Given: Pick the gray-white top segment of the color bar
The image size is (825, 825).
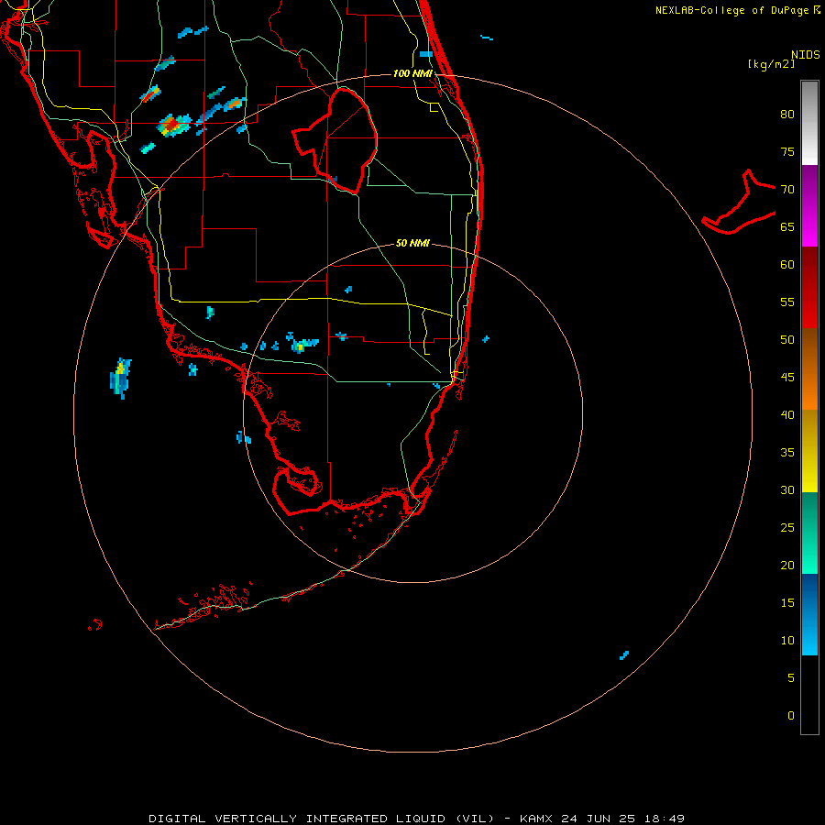Looking at the screenshot, I should (809, 123).
